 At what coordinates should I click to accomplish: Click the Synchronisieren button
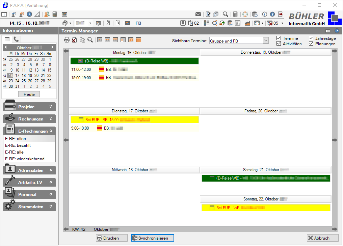tap(153, 238)
